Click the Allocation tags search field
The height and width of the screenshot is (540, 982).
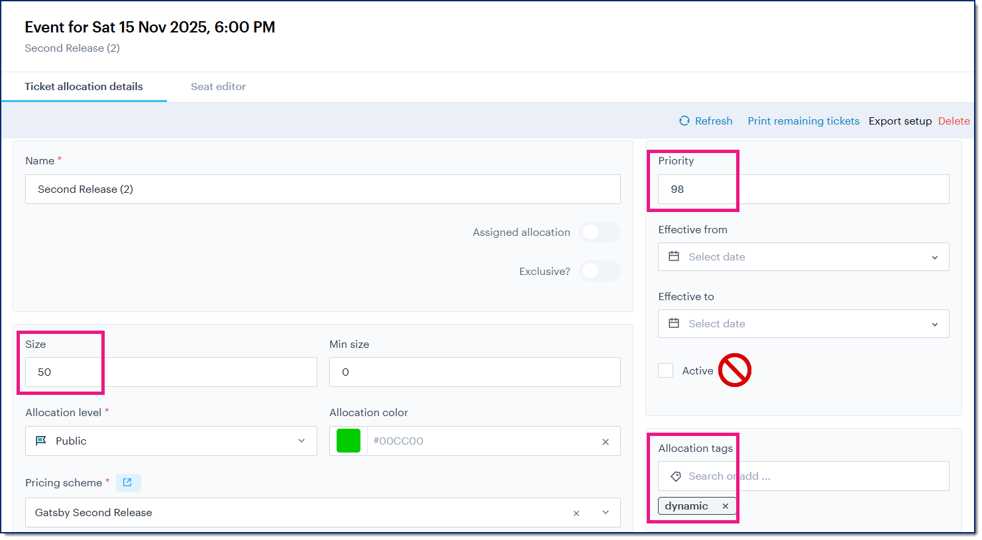point(804,476)
